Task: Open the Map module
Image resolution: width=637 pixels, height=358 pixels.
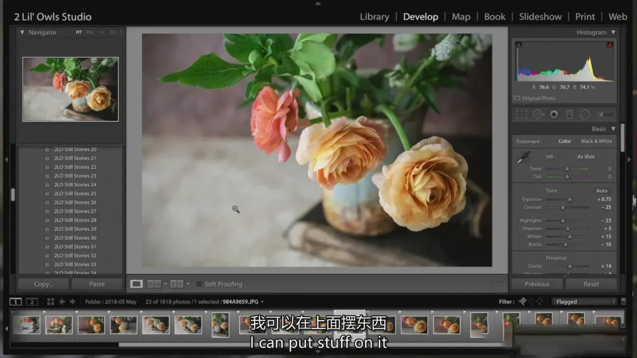Action: pos(461,16)
